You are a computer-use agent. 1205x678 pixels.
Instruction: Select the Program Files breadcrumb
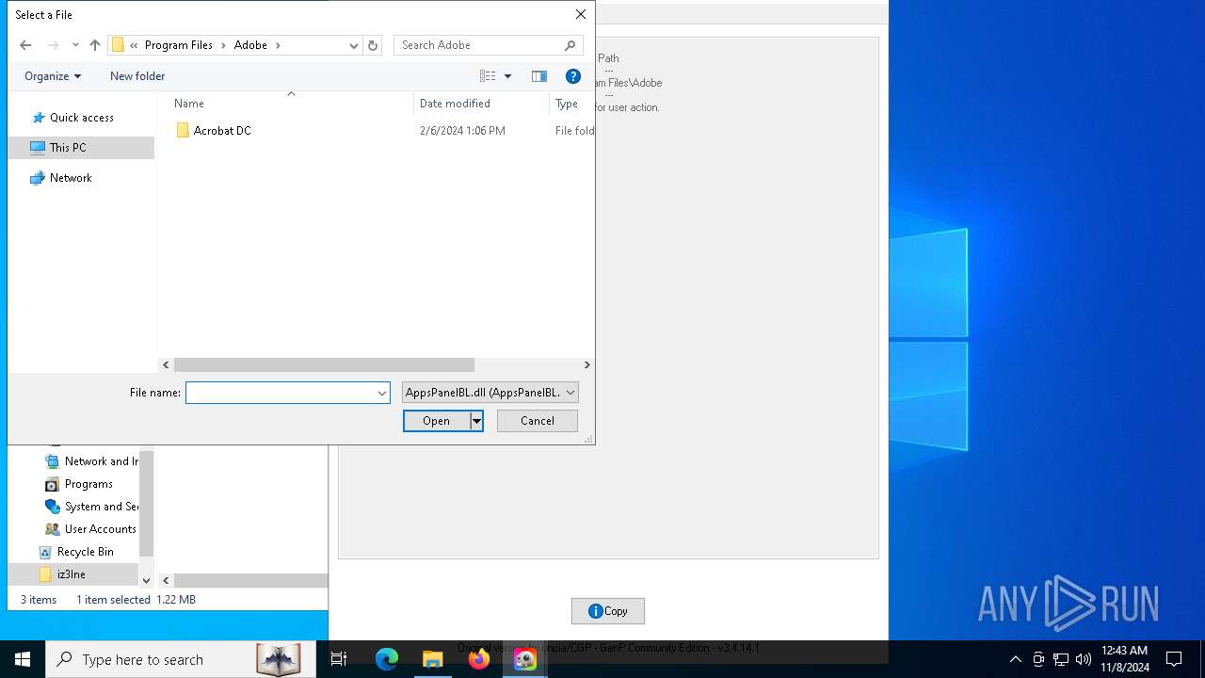[x=179, y=45]
